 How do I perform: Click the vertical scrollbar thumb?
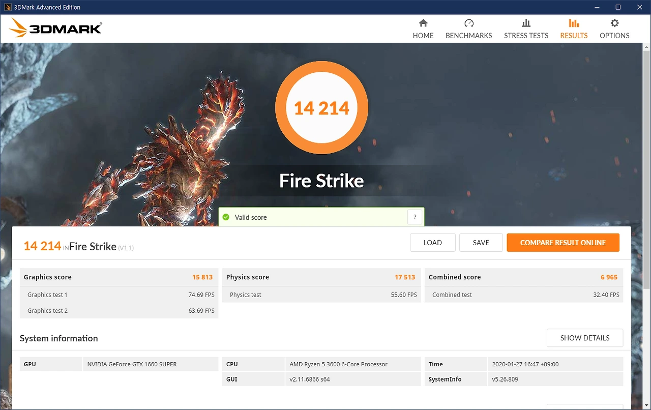(x=646, y=170)
